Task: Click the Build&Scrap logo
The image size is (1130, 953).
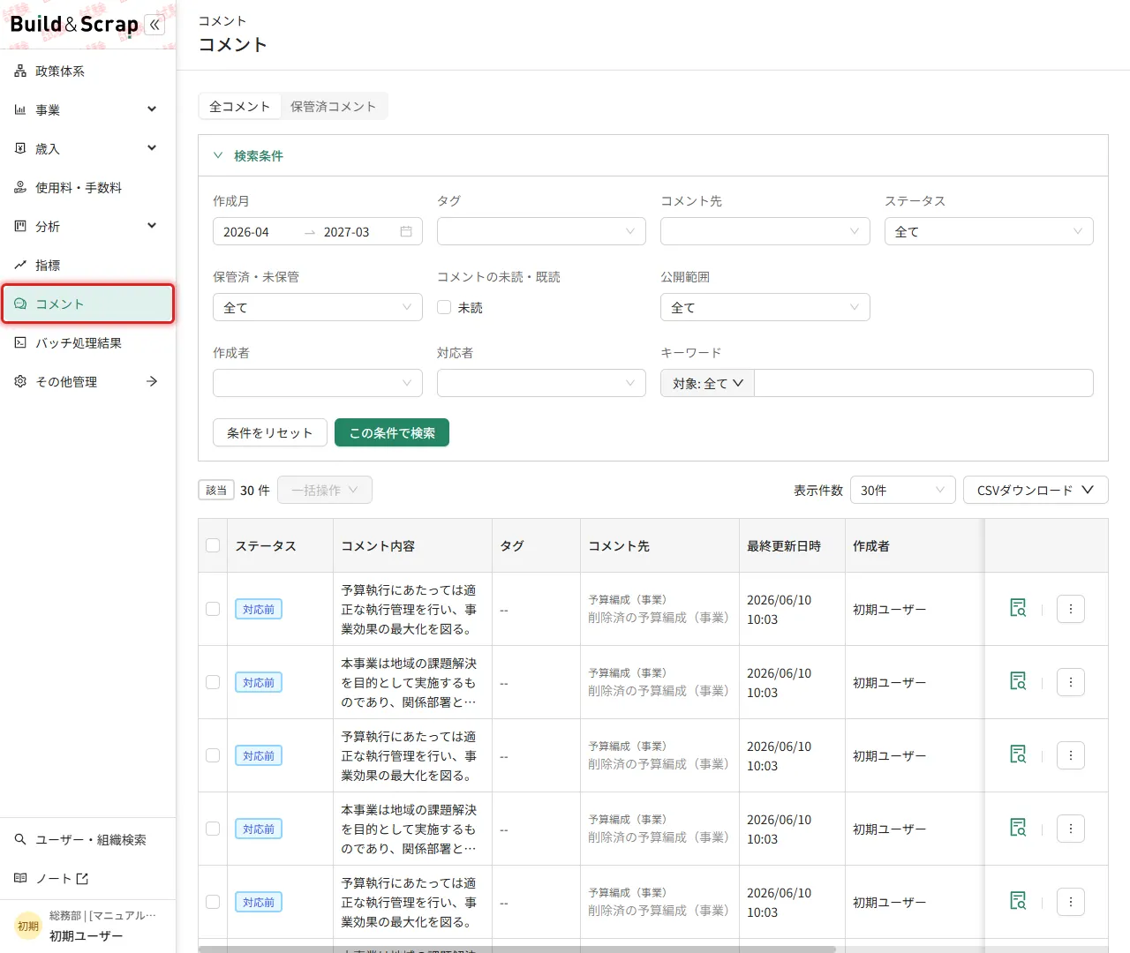Action: [x=74, y=25]
